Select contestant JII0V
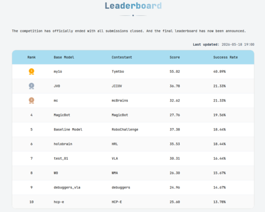265x212 pixels. (117, 86)
